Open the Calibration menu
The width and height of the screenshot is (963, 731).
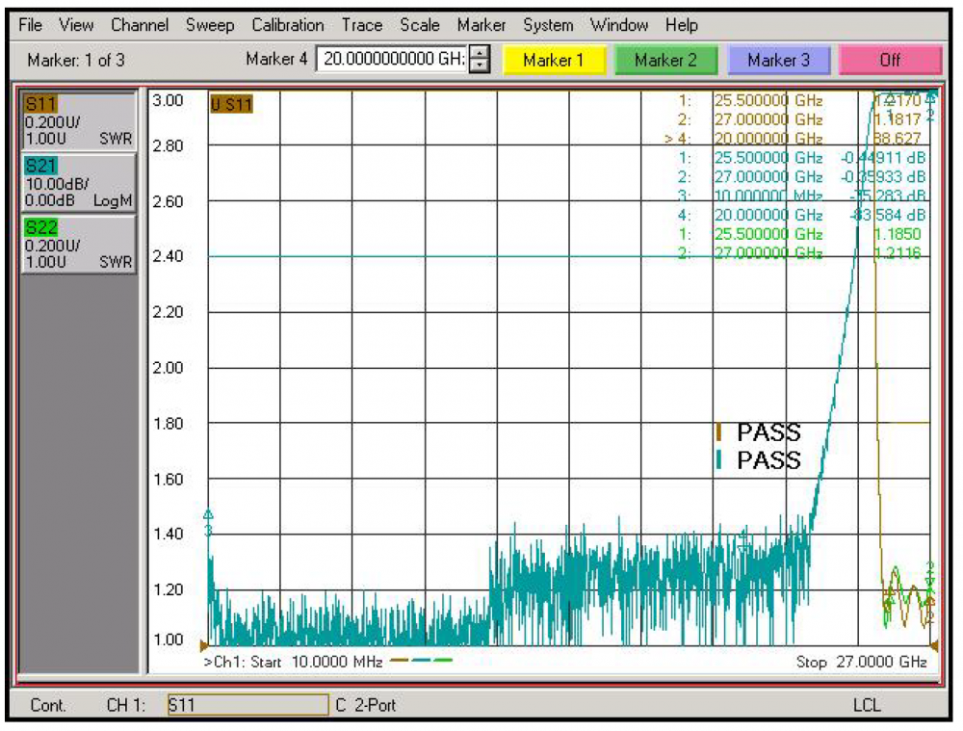pyautogui.click(x=288, y=25)
